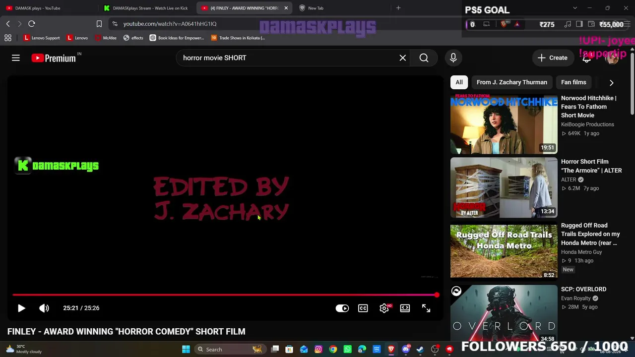The height and width of the screenshot is (357, 635).
Task: Open the YouTube guide hamburger menu
Action: tap(16, 58)
